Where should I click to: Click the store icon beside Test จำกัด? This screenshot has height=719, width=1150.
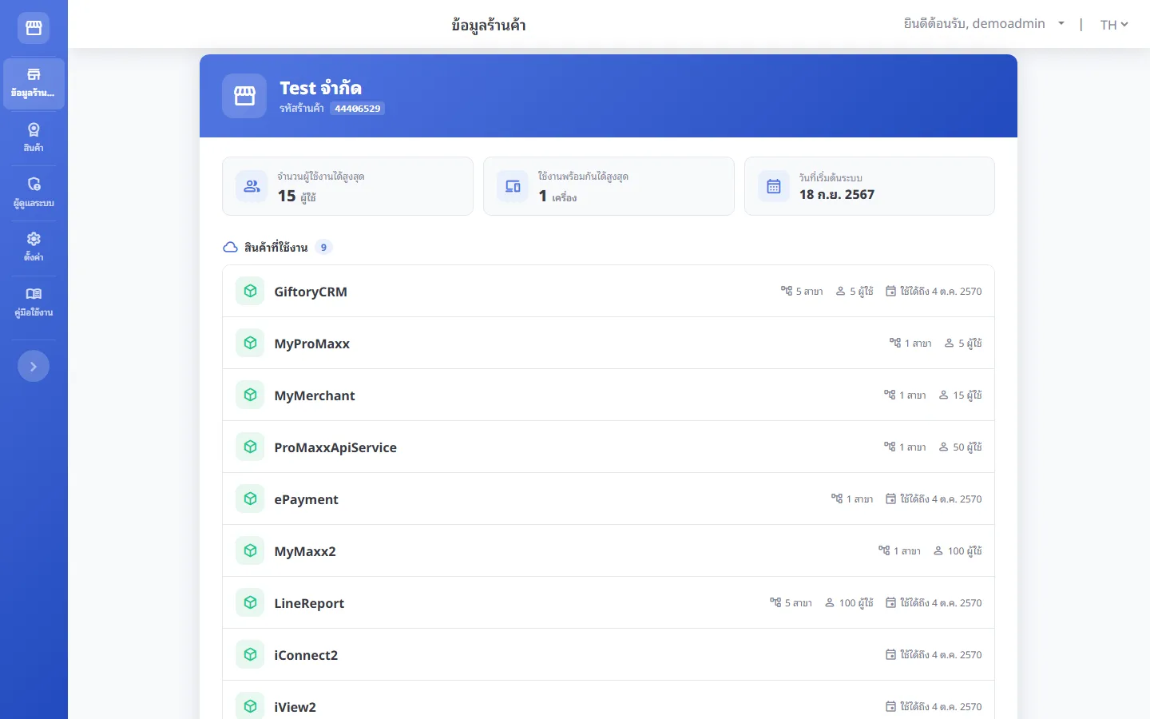click(x=244, y=96)
